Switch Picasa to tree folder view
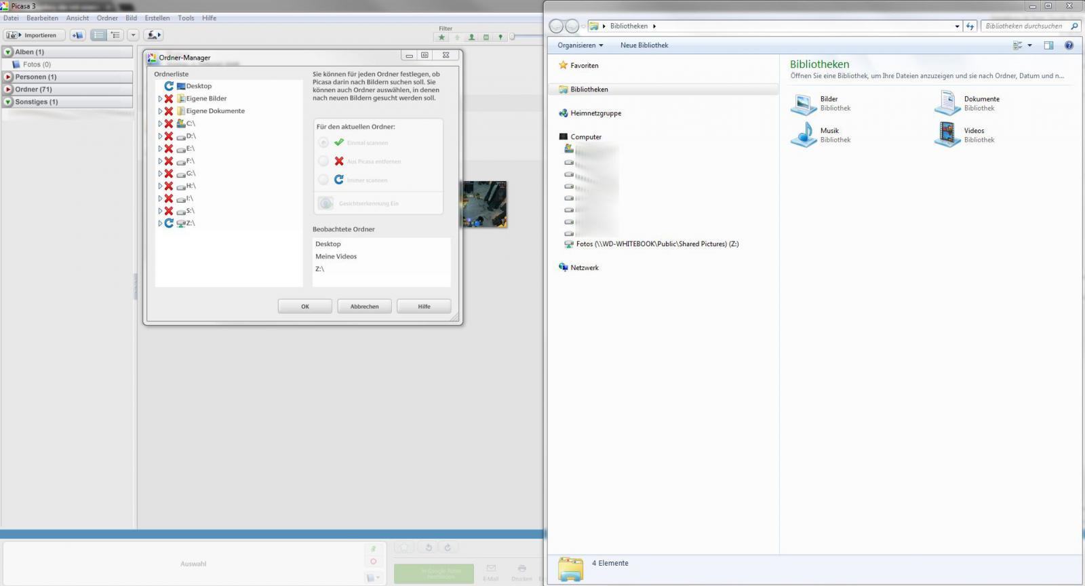 (x=115, y=35)
